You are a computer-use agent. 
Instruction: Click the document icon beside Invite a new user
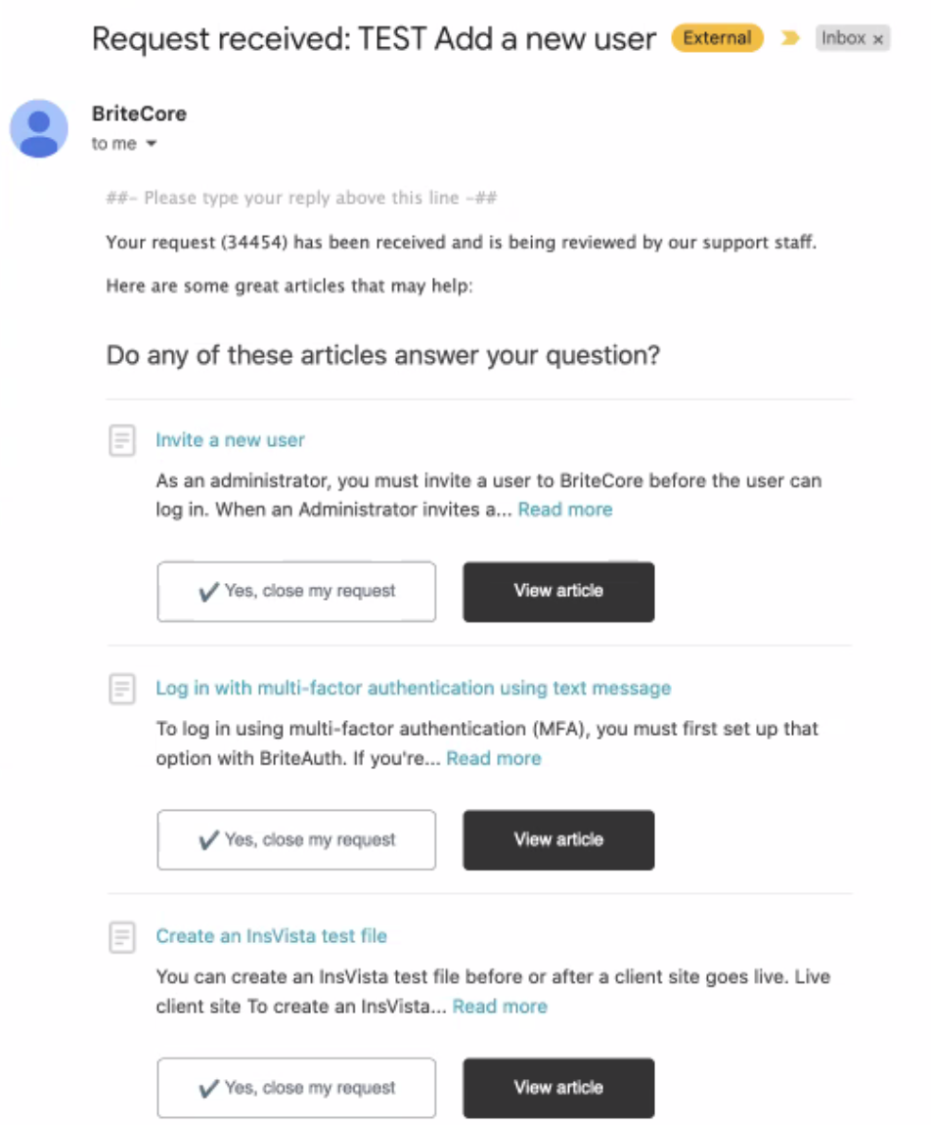(122, 440)
